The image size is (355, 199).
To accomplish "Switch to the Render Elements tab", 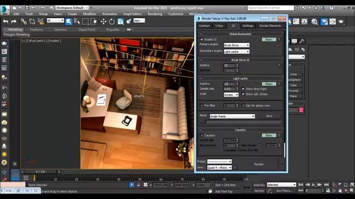I will tap(270, 26).
